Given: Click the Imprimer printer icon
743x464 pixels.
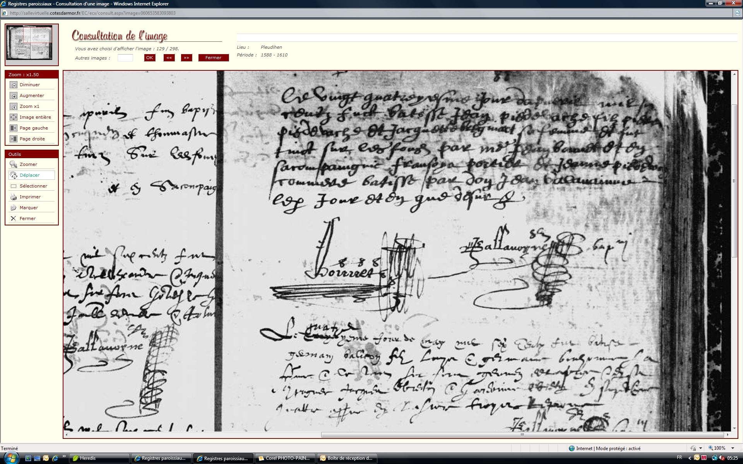Looking at the screenshot, I should pyautogui.click(x=14, y=197).
